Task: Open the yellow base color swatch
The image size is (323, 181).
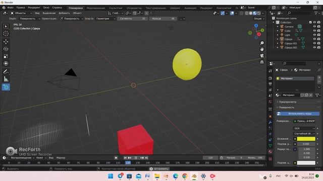Action: [306, 139]
